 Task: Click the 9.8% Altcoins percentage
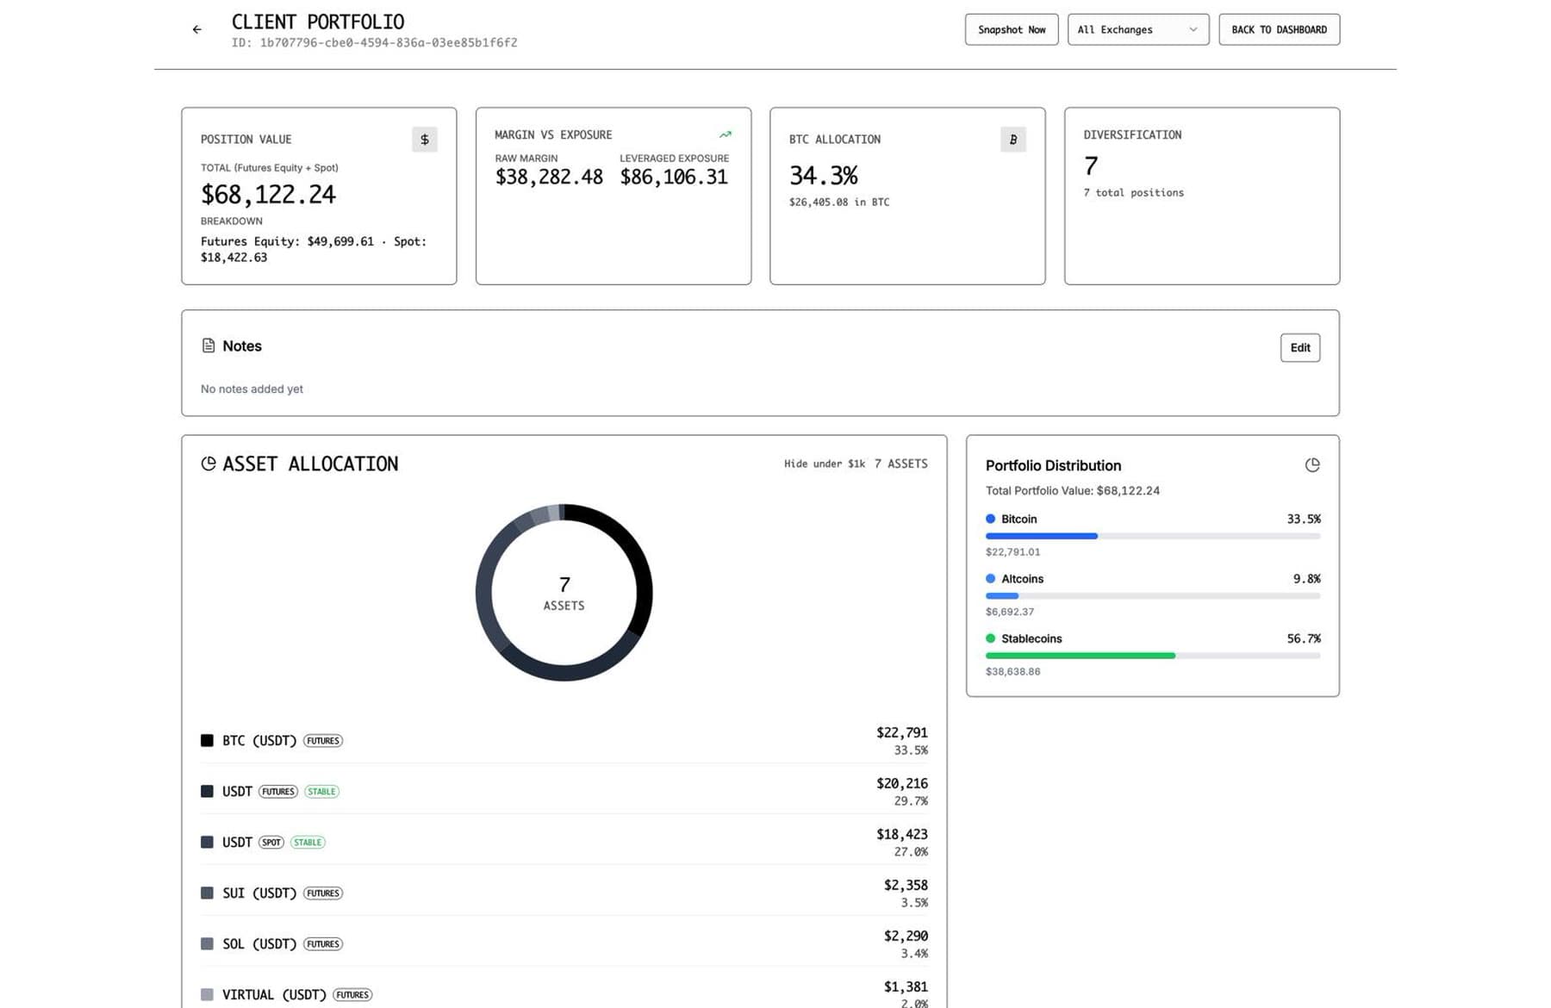(x=1306, y=579)
